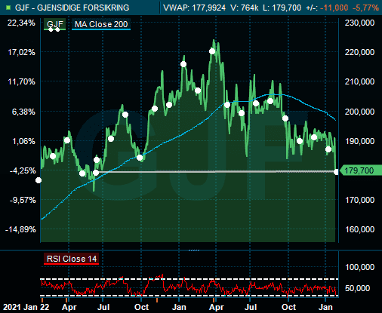Click the -9,57% percent axis label
The height and width of the screenshot is (313, 382).
(23, 200)
